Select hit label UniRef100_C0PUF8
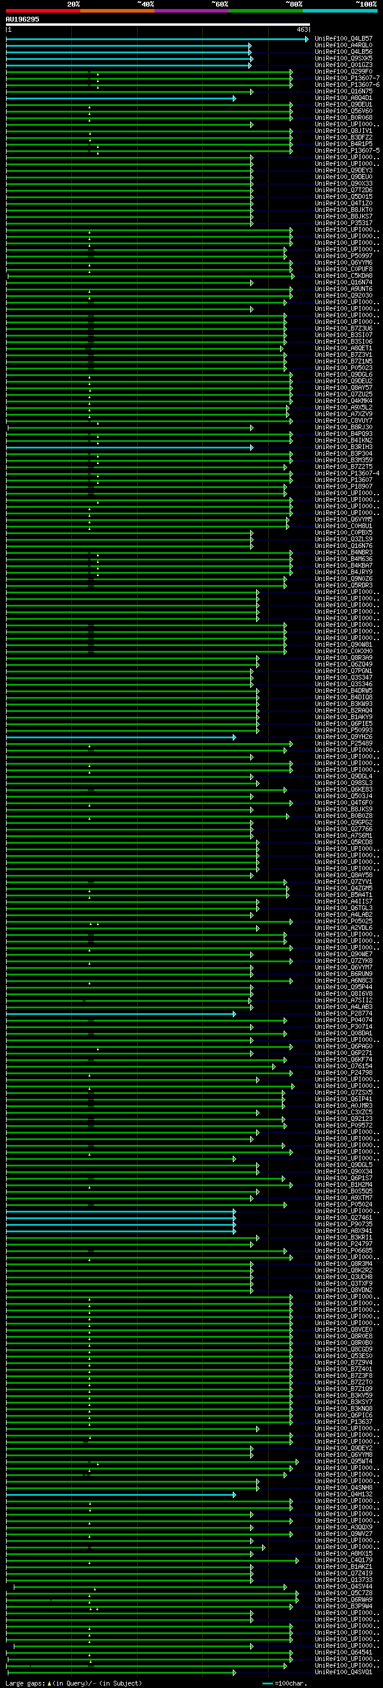 point(344,269)
